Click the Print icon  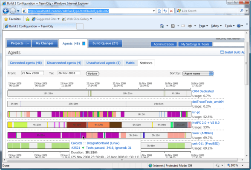point(190,26)
